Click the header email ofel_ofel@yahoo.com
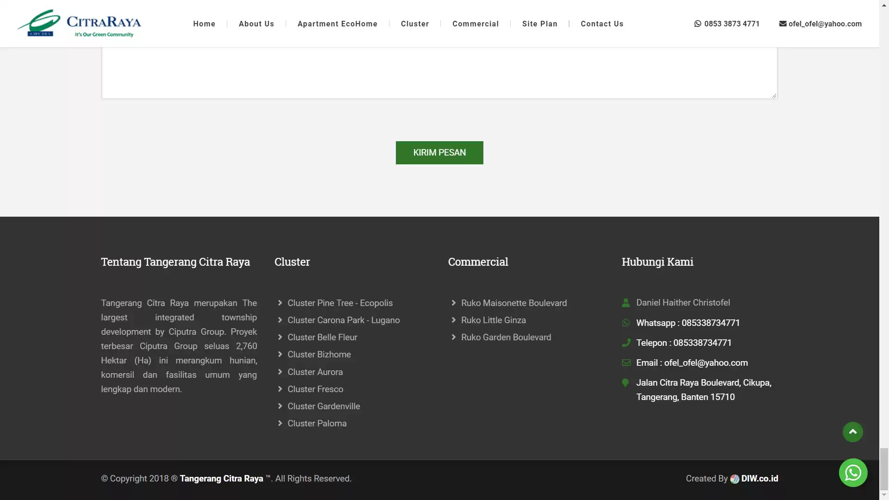 point(825,24)
